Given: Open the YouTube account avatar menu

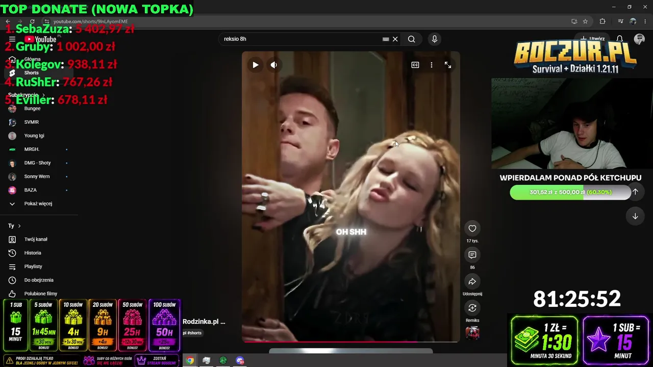Looking at the screenshot, I should point(639,39).
